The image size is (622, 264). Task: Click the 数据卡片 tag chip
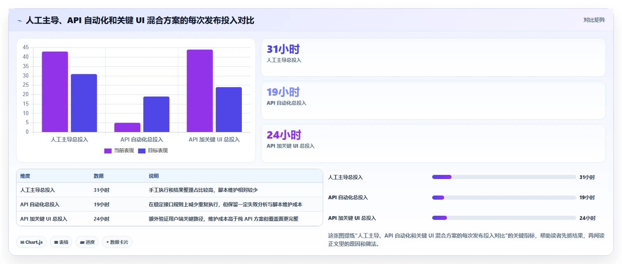point(117,242)
